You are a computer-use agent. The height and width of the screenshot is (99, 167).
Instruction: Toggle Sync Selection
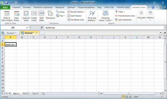[x=123, y=20]
